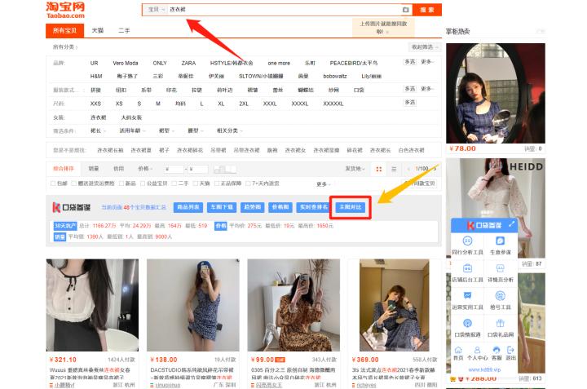
Task: Go to previous results page arrow
Action: coord(408,169)
